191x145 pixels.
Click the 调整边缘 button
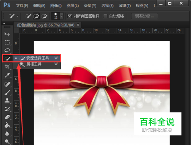tap(144, 16)
